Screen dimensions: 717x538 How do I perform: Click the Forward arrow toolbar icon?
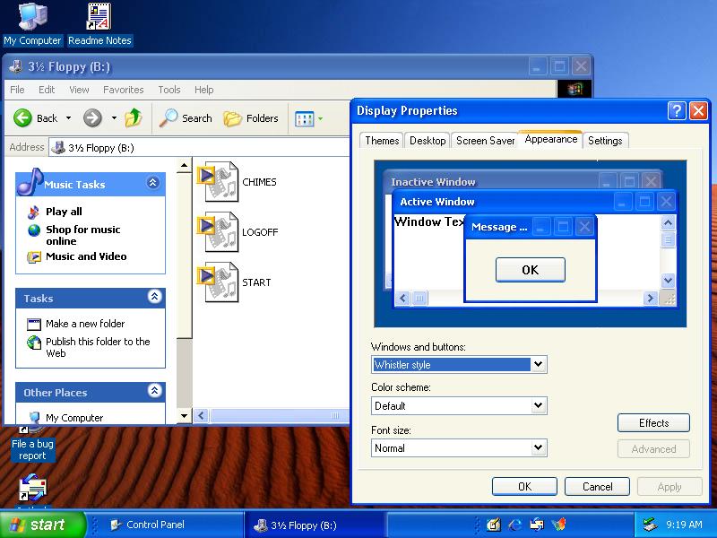click(92, 118)
